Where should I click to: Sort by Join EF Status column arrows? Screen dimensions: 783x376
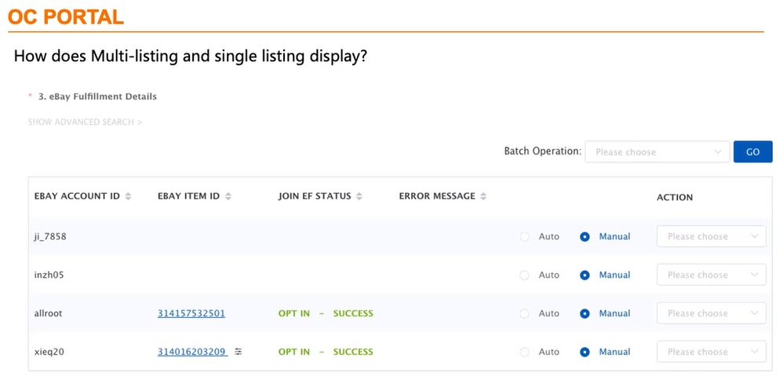[359, 196]
